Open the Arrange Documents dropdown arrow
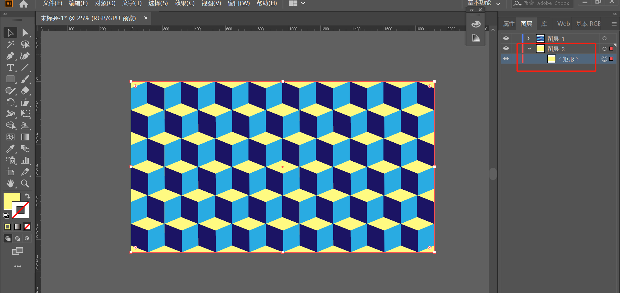The image size is (620, 293). click(x=303, y=3)
